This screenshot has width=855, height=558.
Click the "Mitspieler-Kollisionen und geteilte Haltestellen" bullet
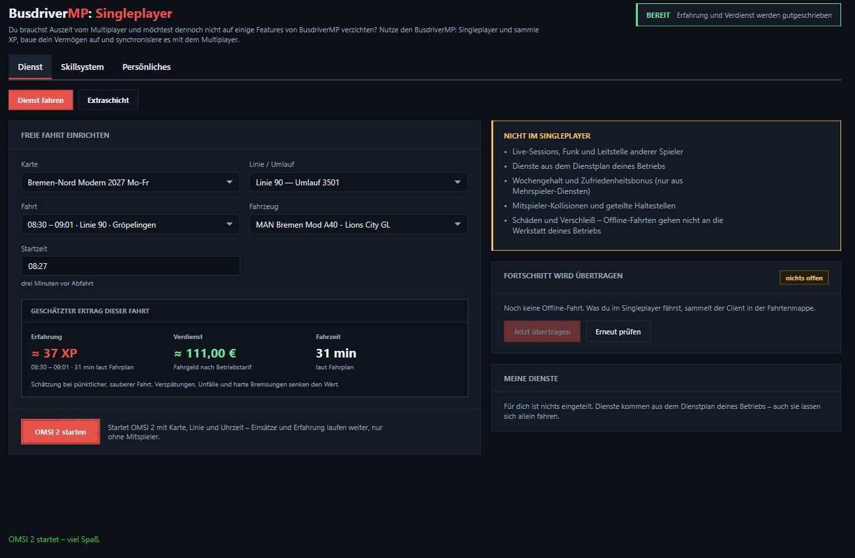click(594, 206)
